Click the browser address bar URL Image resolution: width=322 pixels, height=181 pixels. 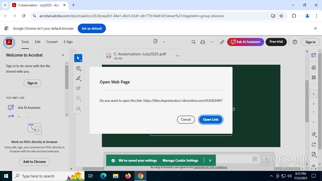(132, 16)
